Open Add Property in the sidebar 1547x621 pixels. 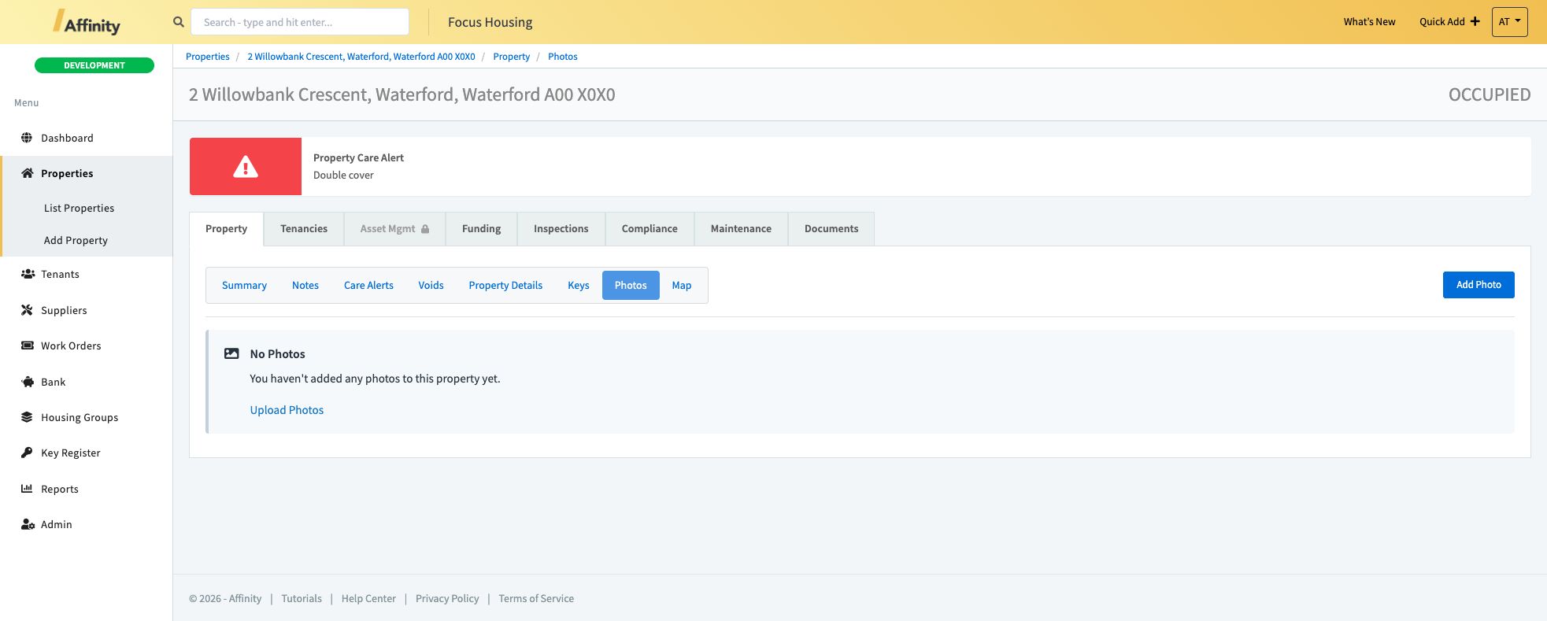pos(76,240)
